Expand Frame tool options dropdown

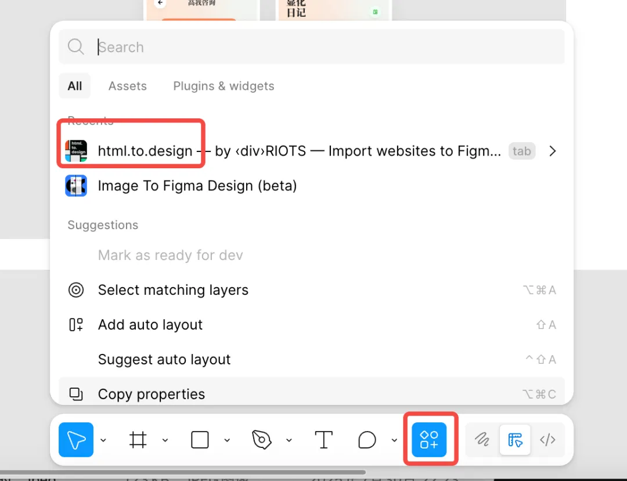coord(165,440)
